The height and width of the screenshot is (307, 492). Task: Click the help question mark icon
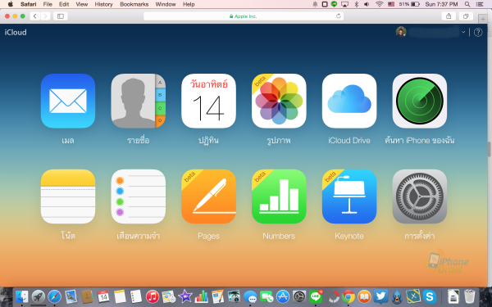click(478, 32)
